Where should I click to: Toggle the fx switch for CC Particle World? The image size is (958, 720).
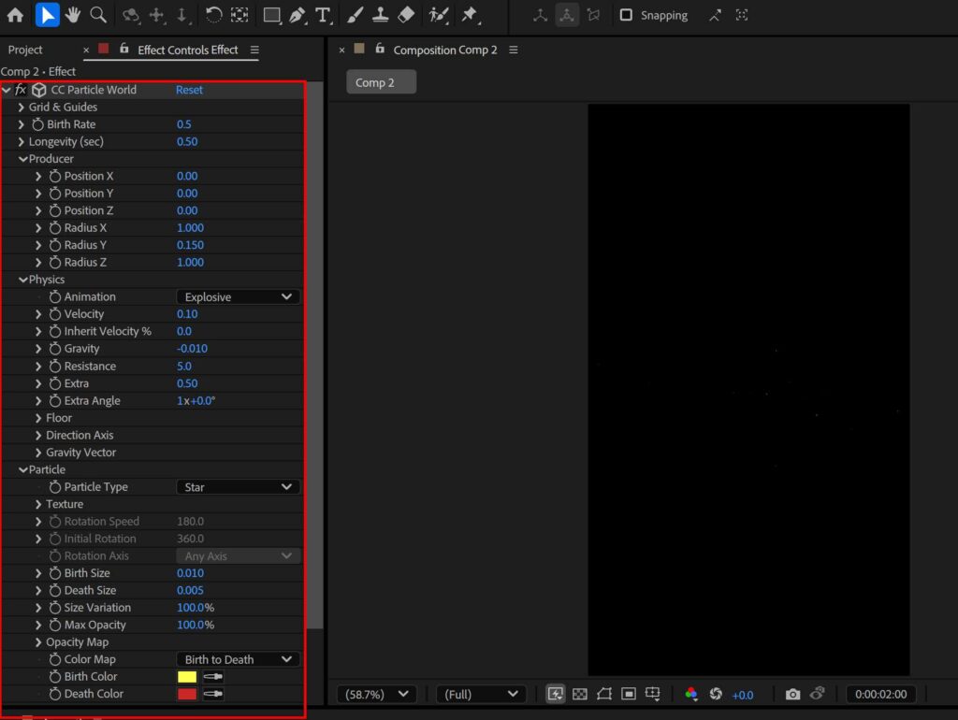[21, 90]
